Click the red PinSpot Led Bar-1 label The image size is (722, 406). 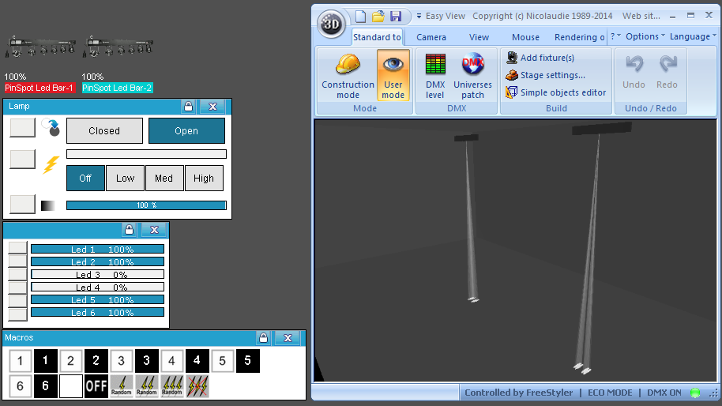click(x=39, y=88)
